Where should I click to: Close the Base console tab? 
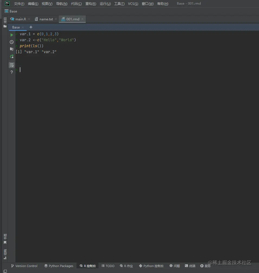point(23,27)
